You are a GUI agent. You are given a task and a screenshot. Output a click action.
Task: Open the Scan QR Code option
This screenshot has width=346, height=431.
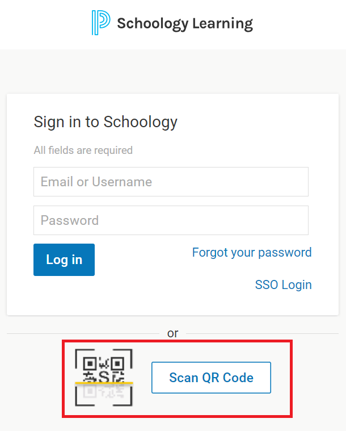pos(211,378)
